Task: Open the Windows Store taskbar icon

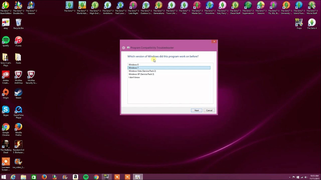Action: 34,177
